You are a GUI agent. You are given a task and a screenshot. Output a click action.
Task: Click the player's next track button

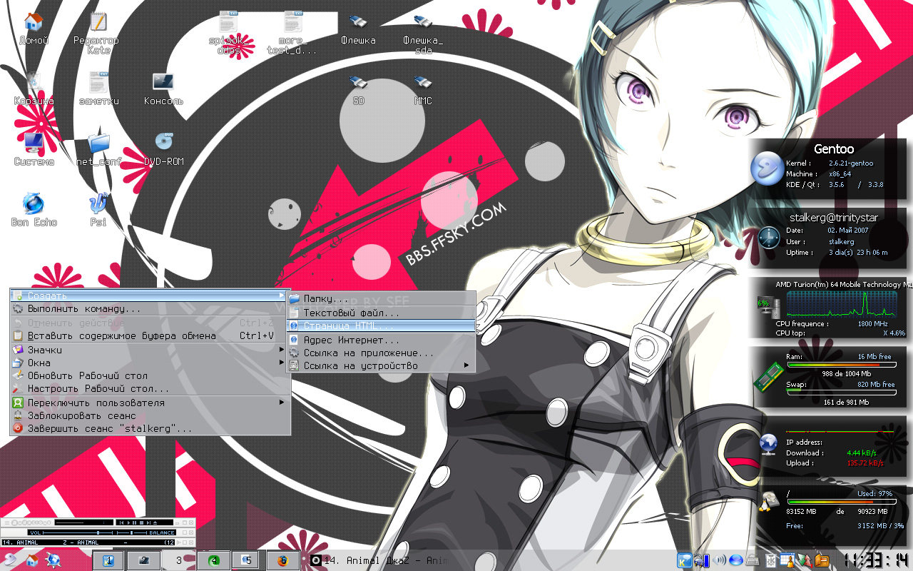coord(148,522)
